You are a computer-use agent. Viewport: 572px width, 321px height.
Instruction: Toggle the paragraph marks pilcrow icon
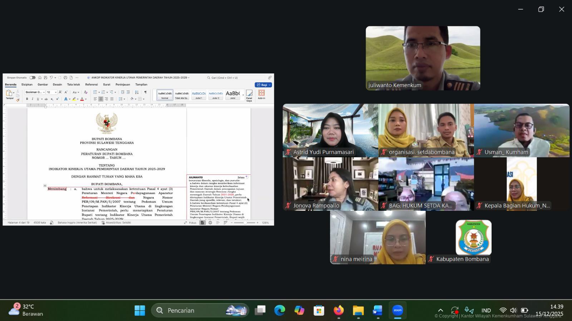click(x=145, y=92)
